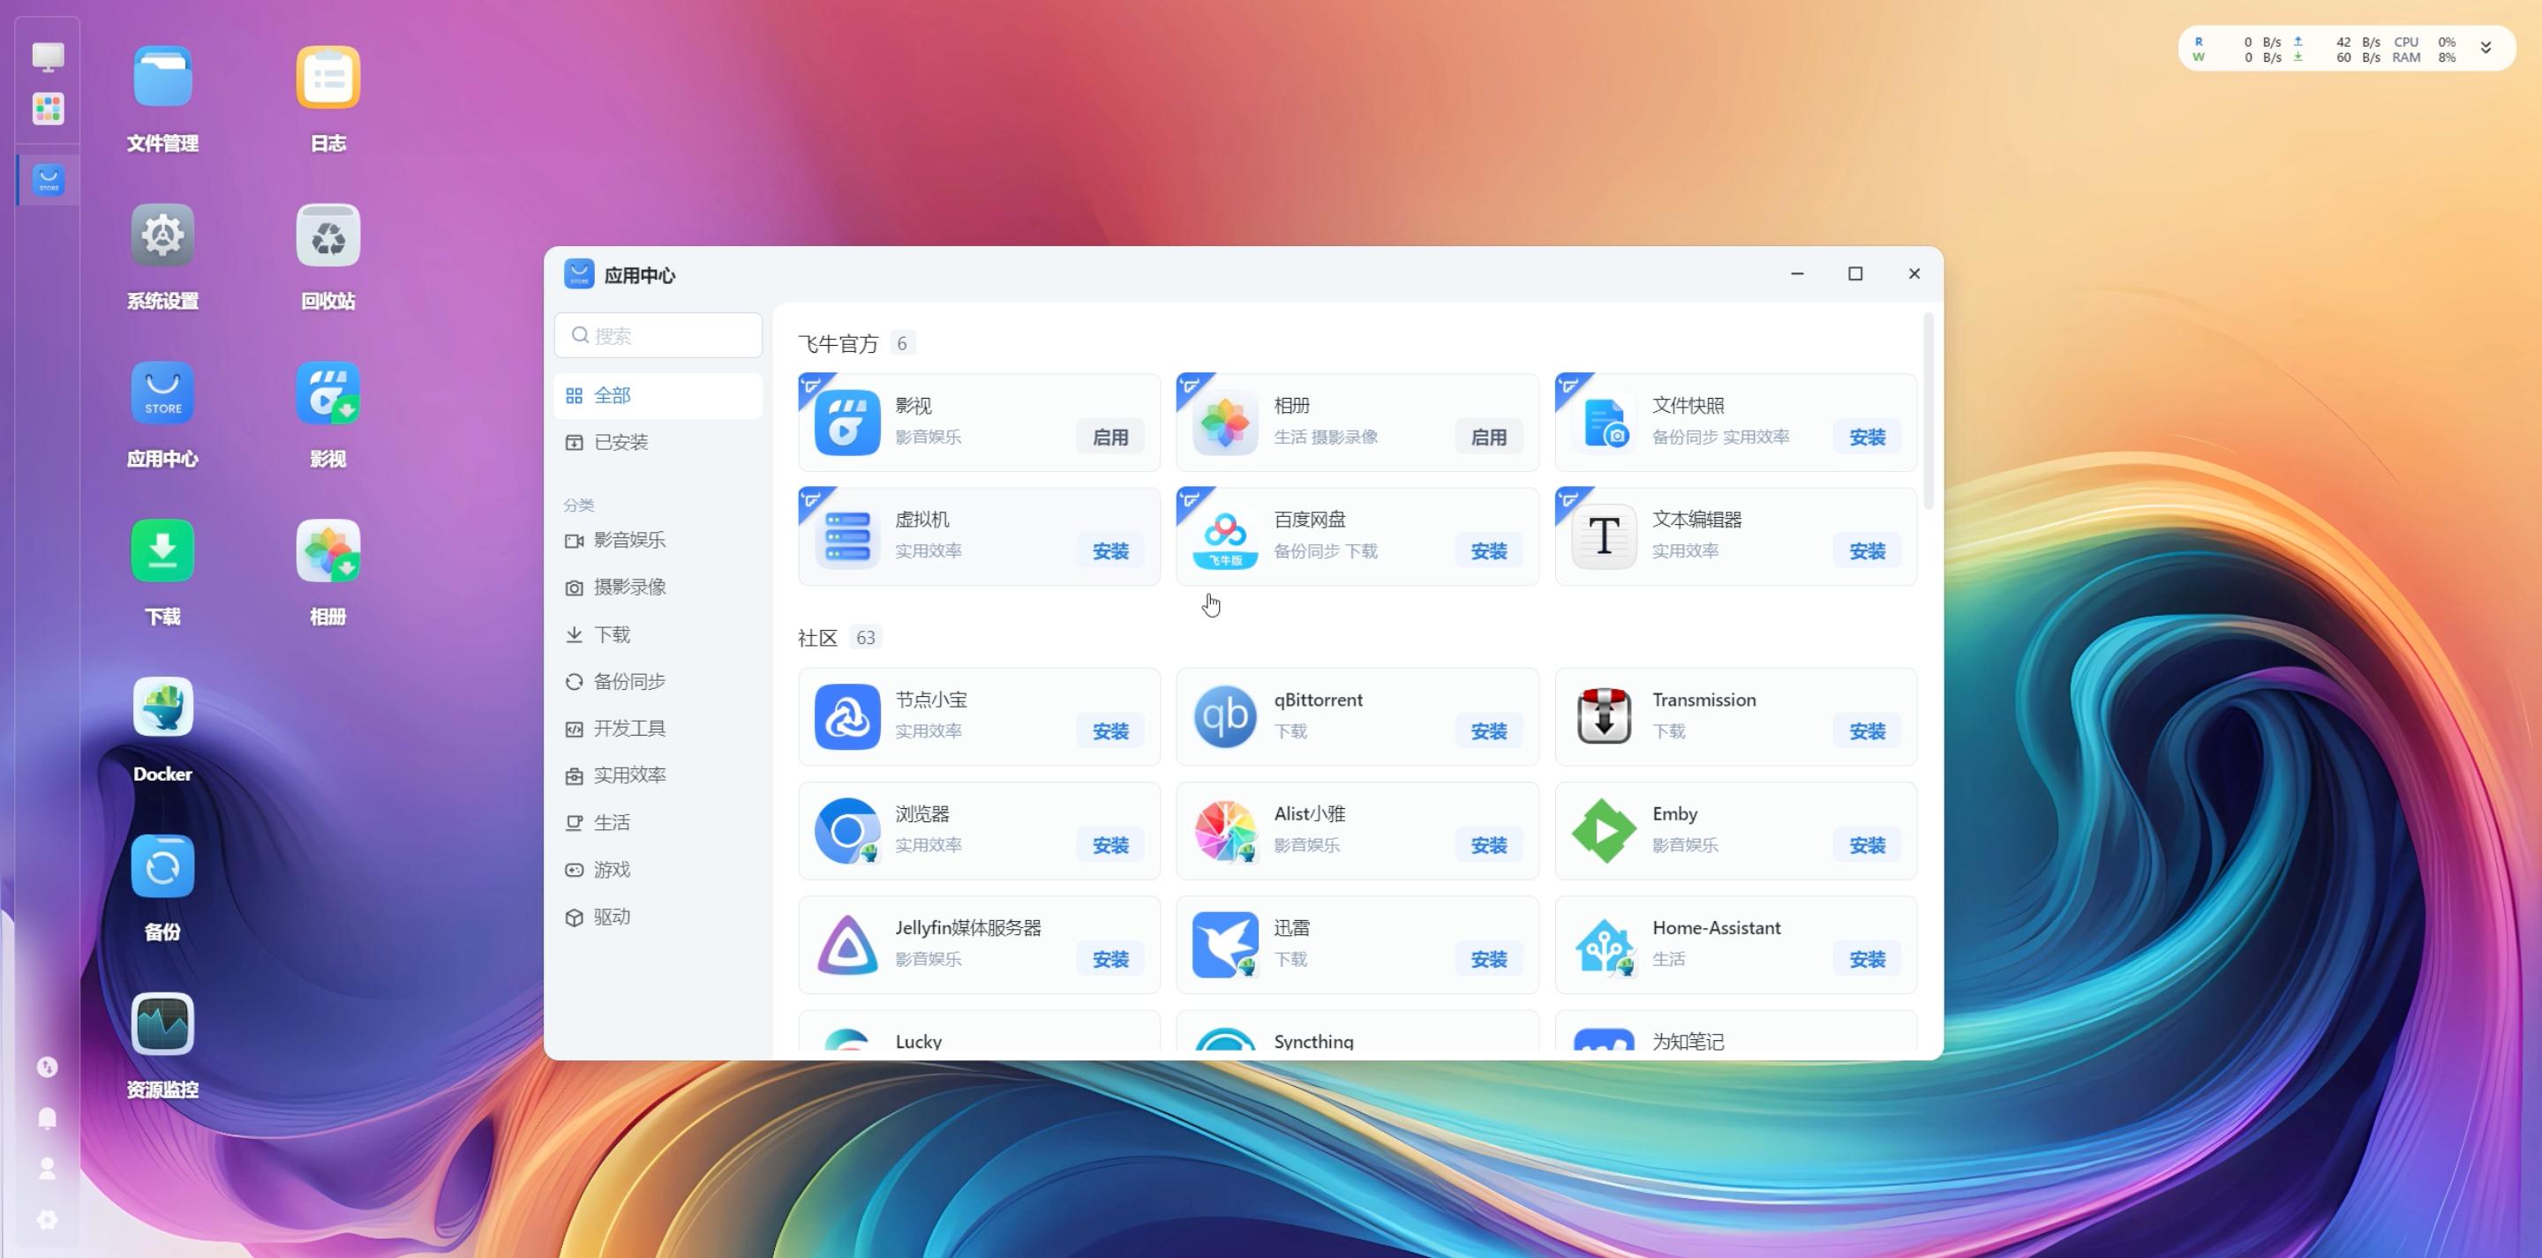Click the notification bell in left dock
The width and height of the screenshot is (2542, 1258).
tap(48, 1118)
